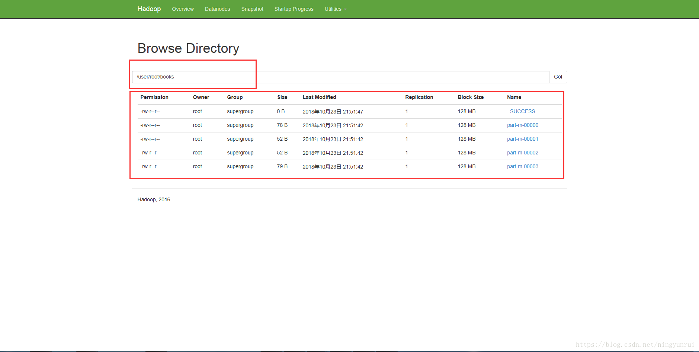699x352 pixels.
Task: Expand the Utilities dropdown menu
Action: [x=335, y=9]
